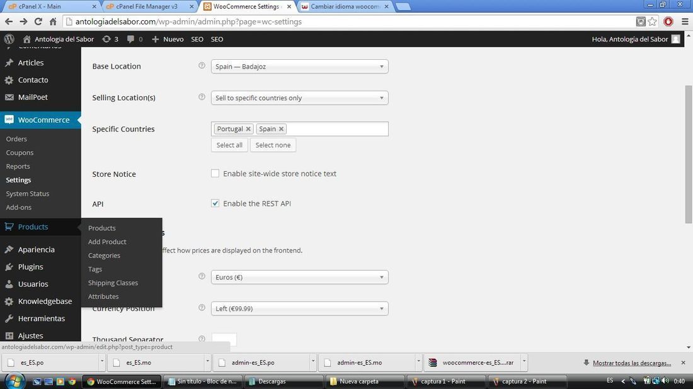
Task: Close the cPanel X - Main tab
Action: pyautogui.click(x=94, y=7)
